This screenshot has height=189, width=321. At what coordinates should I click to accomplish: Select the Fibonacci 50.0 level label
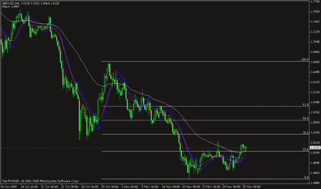pyautogui.click(x=306, y=118)
